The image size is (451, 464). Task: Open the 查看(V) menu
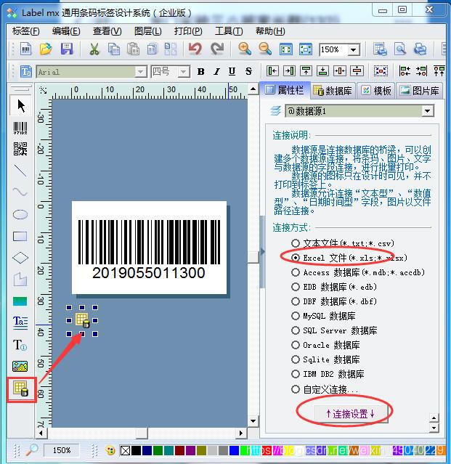point(107,31)
